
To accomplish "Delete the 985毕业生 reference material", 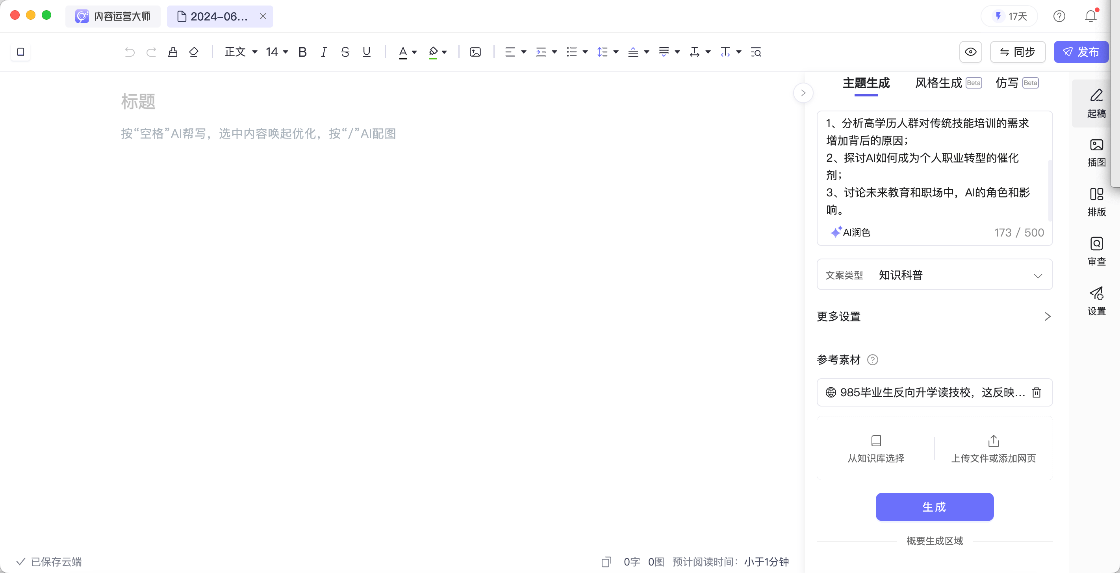I will tap(1037, 392).
